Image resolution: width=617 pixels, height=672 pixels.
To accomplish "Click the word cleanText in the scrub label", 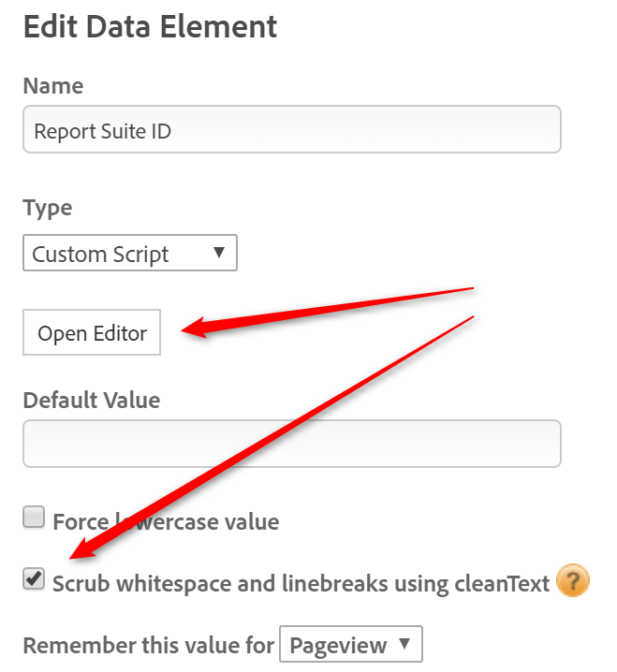I will (502, 584).
